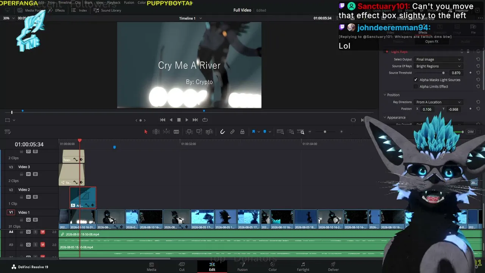
Task: Switch to the Color page
Action: (273, 267)
